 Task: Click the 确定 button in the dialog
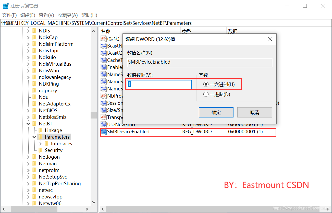click(x=216, y=112)
